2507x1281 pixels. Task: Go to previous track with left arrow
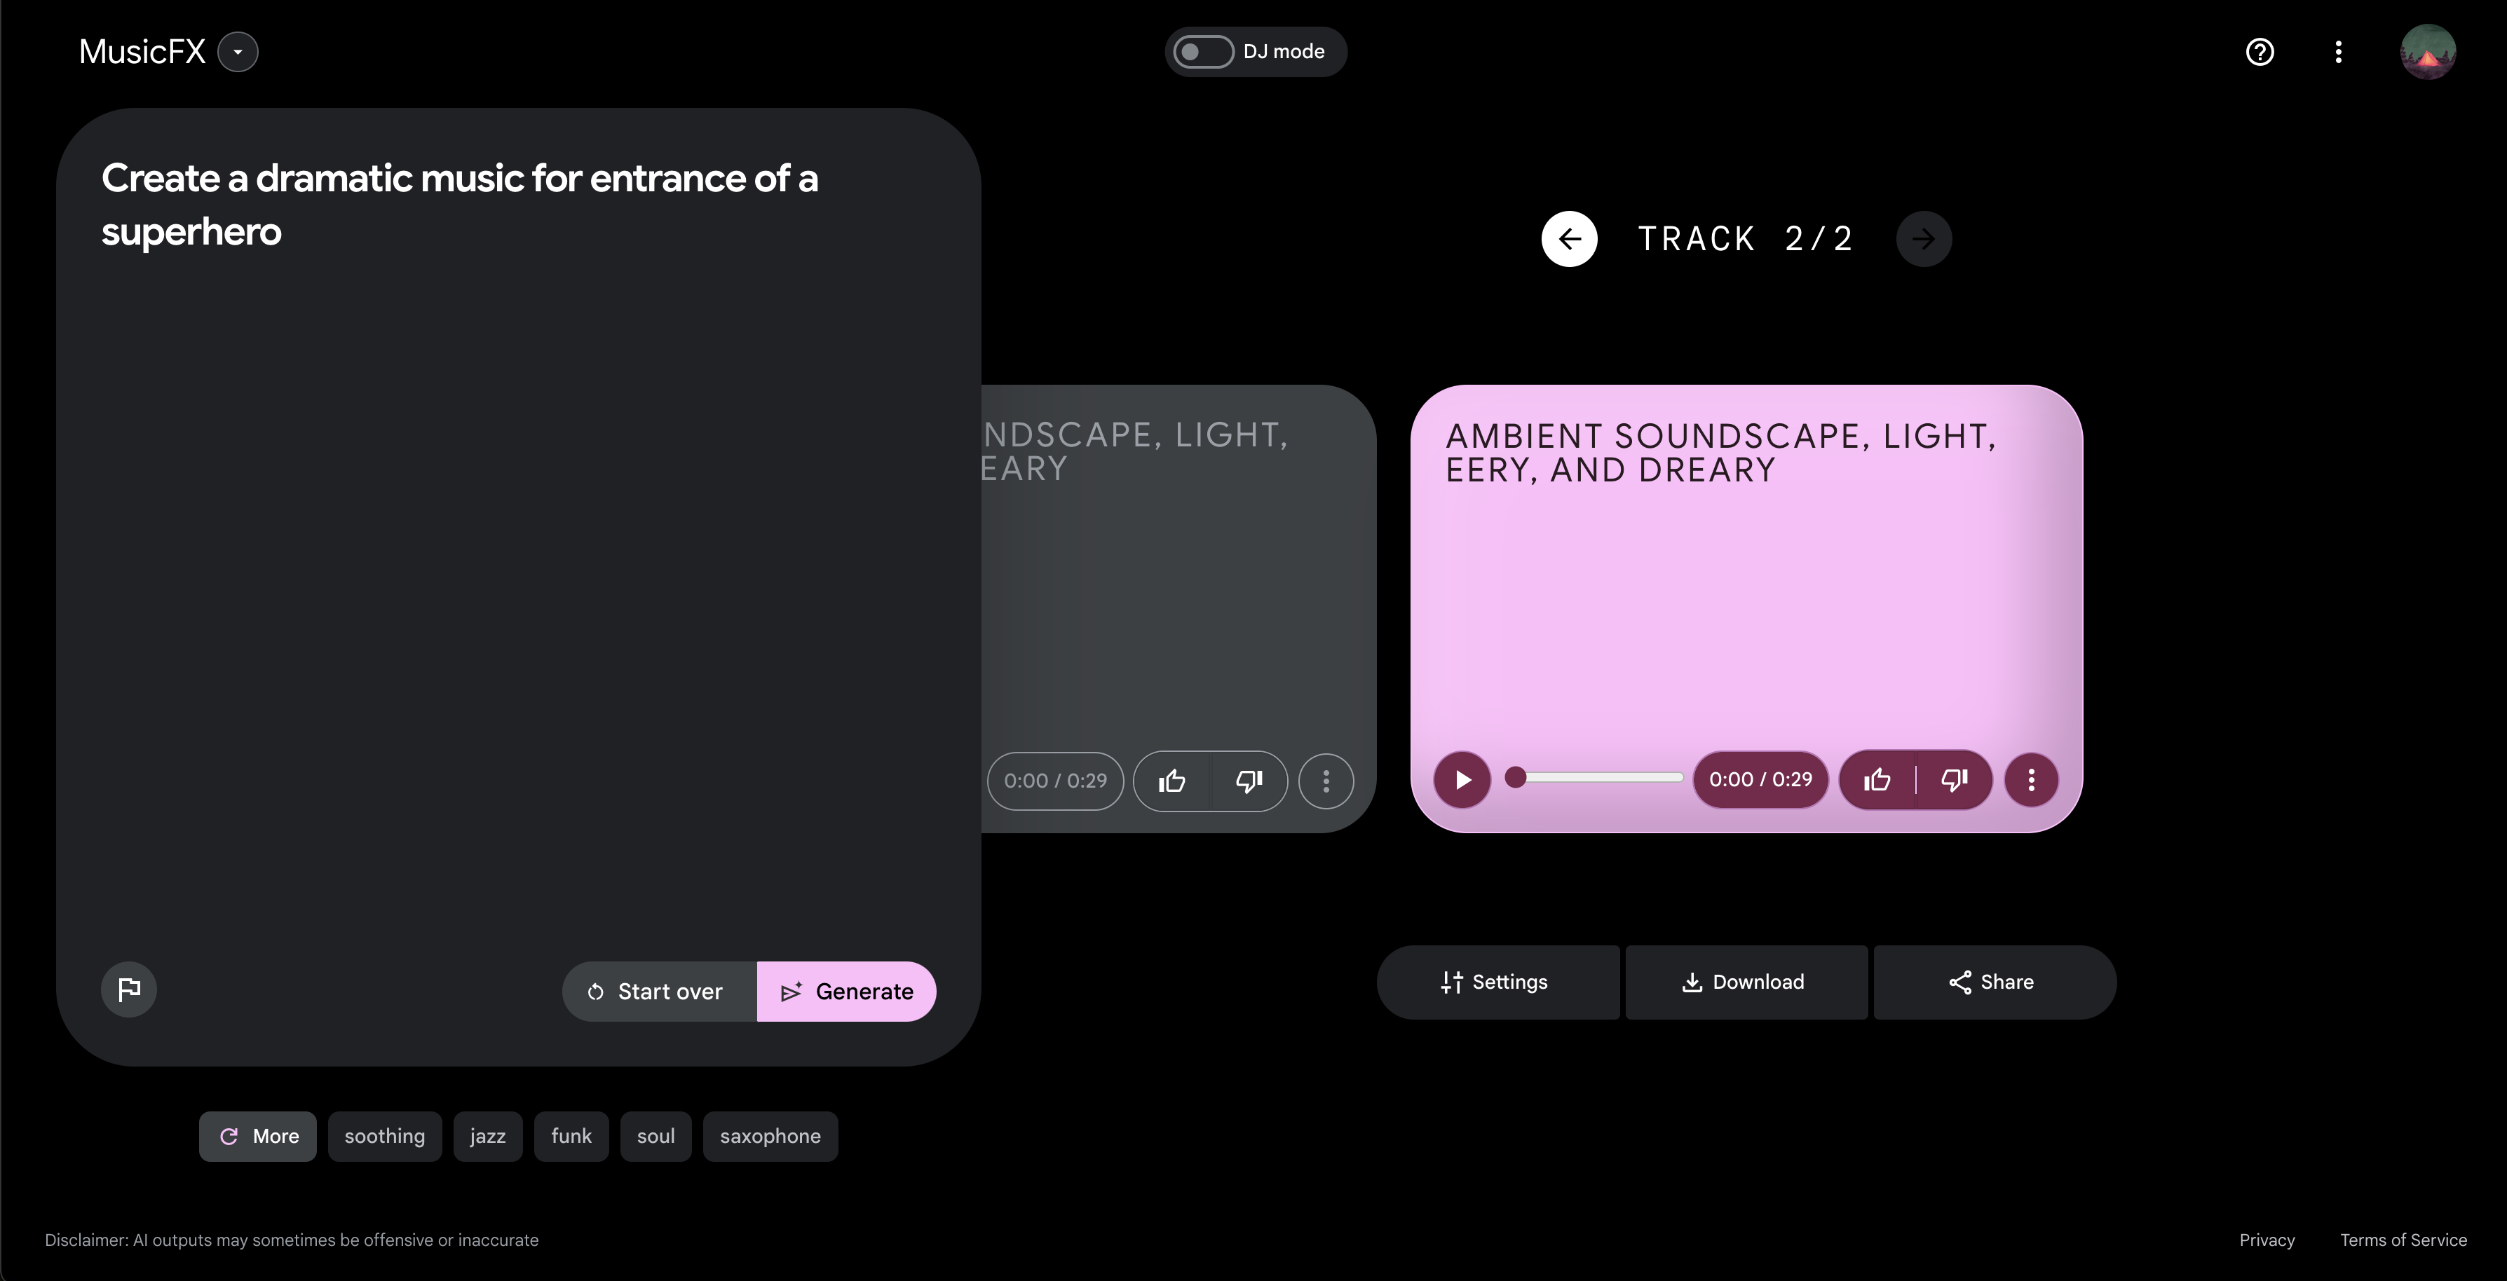1569,238
